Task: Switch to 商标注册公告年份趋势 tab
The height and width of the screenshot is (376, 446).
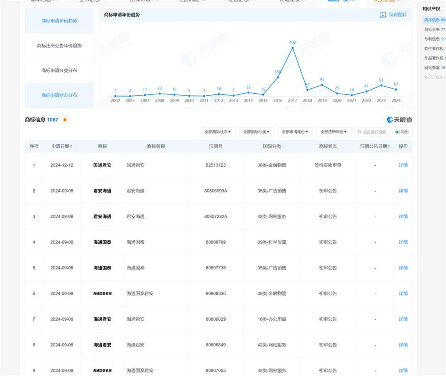Action: tap(59, 46)
